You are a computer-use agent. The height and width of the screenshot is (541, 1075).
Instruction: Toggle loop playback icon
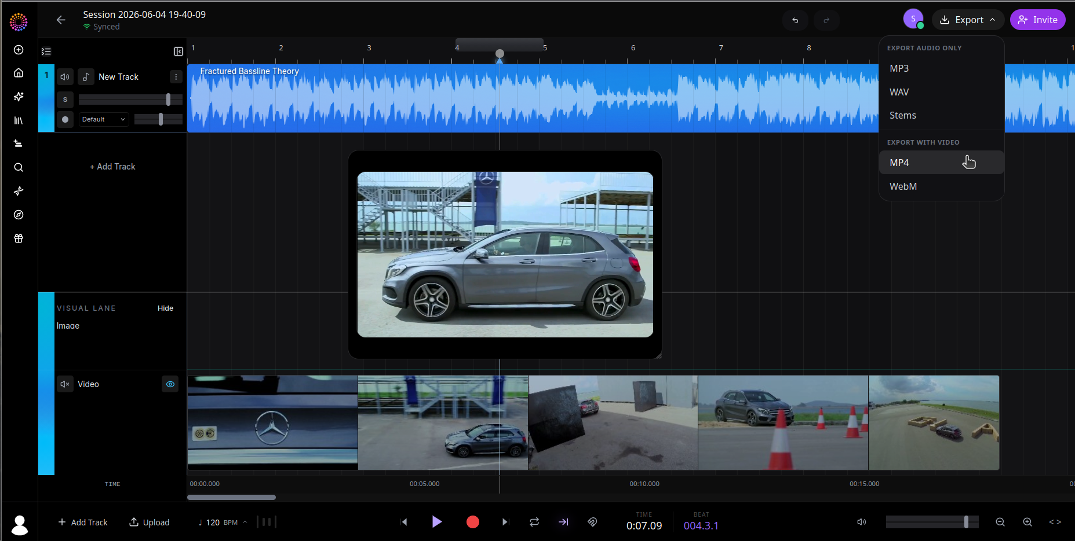[x=534, y=522]
